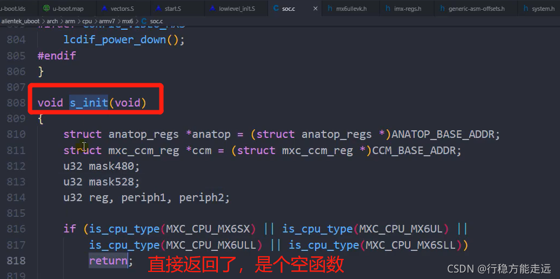
Task: Click the mask480 variable declaration
Action: point(111,166)
